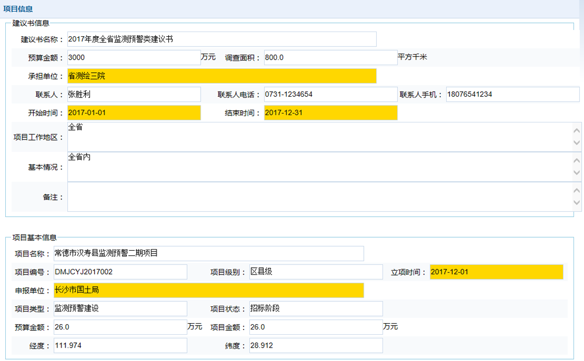Image resolution: width=584 pixels, height=361 pixels.
Task: Click the down arrow on 备注 textarea
Action: point(576,203)
